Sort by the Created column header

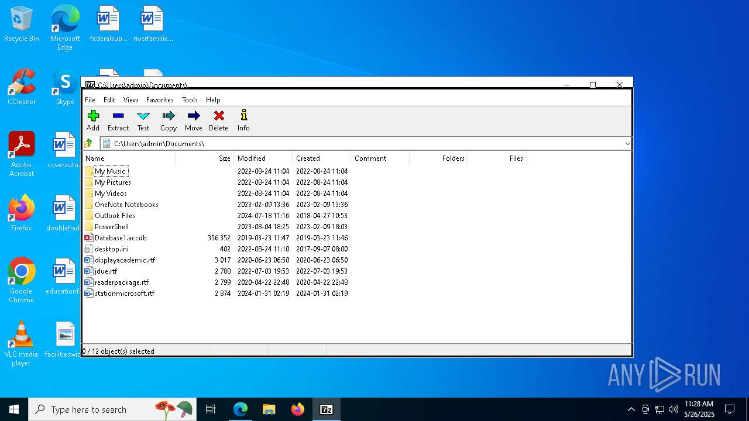(x=321, y=158)
